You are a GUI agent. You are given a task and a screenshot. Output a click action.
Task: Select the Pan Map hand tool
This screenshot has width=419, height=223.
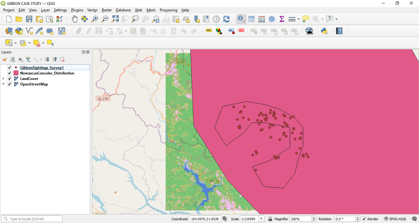[x=75, y=19]
